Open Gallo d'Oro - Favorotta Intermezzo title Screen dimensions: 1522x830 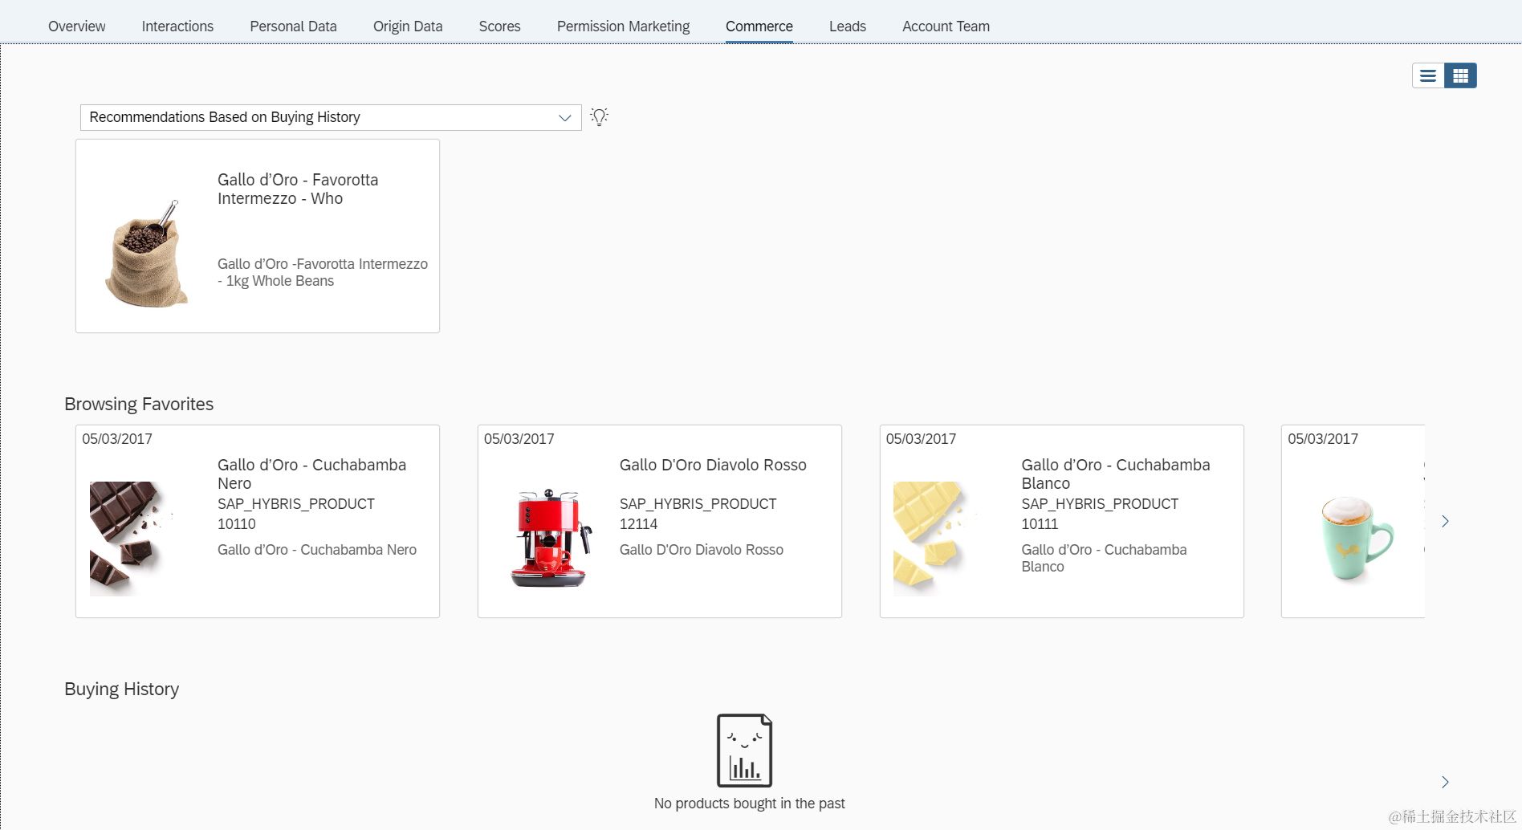298,189
